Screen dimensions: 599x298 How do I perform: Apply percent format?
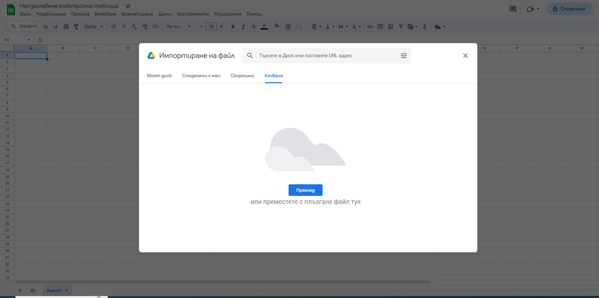click(x=124, y=27)
